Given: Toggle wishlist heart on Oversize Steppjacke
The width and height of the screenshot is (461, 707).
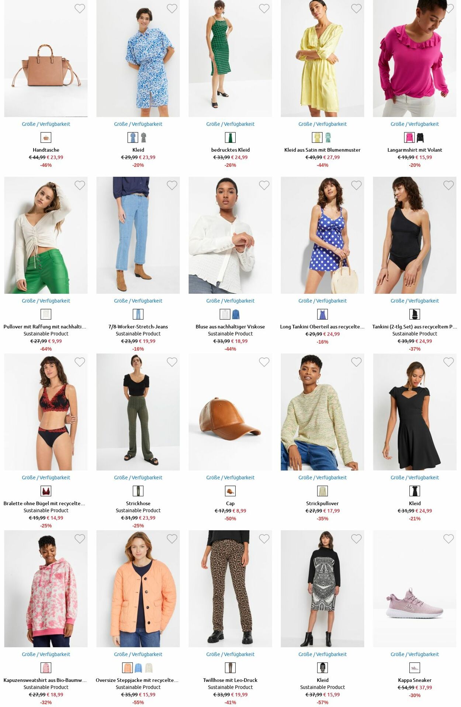Looking at the screenshot, I should (172, 539).
